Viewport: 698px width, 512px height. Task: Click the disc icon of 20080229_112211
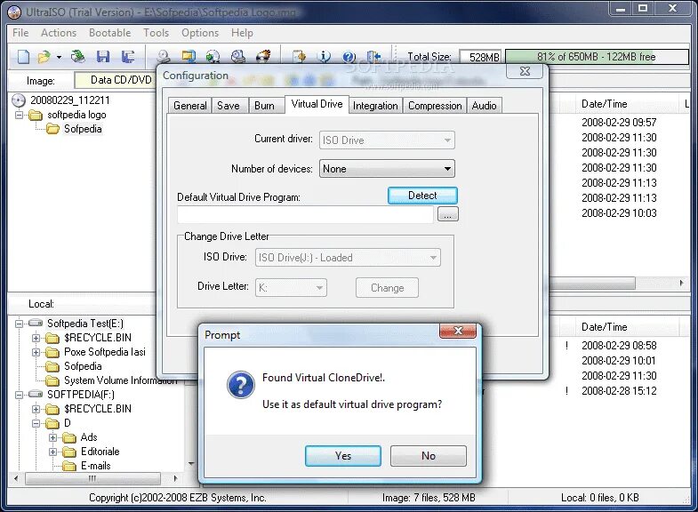(19, 100)
